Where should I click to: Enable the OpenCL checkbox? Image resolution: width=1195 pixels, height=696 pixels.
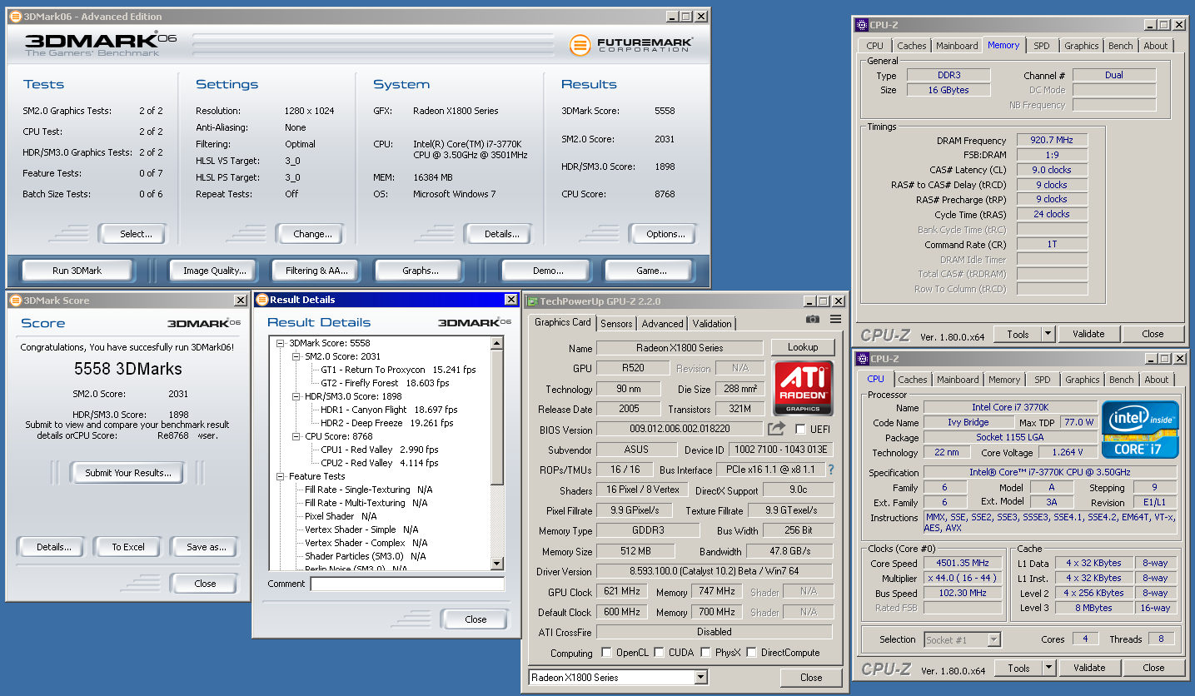[606, 653]
